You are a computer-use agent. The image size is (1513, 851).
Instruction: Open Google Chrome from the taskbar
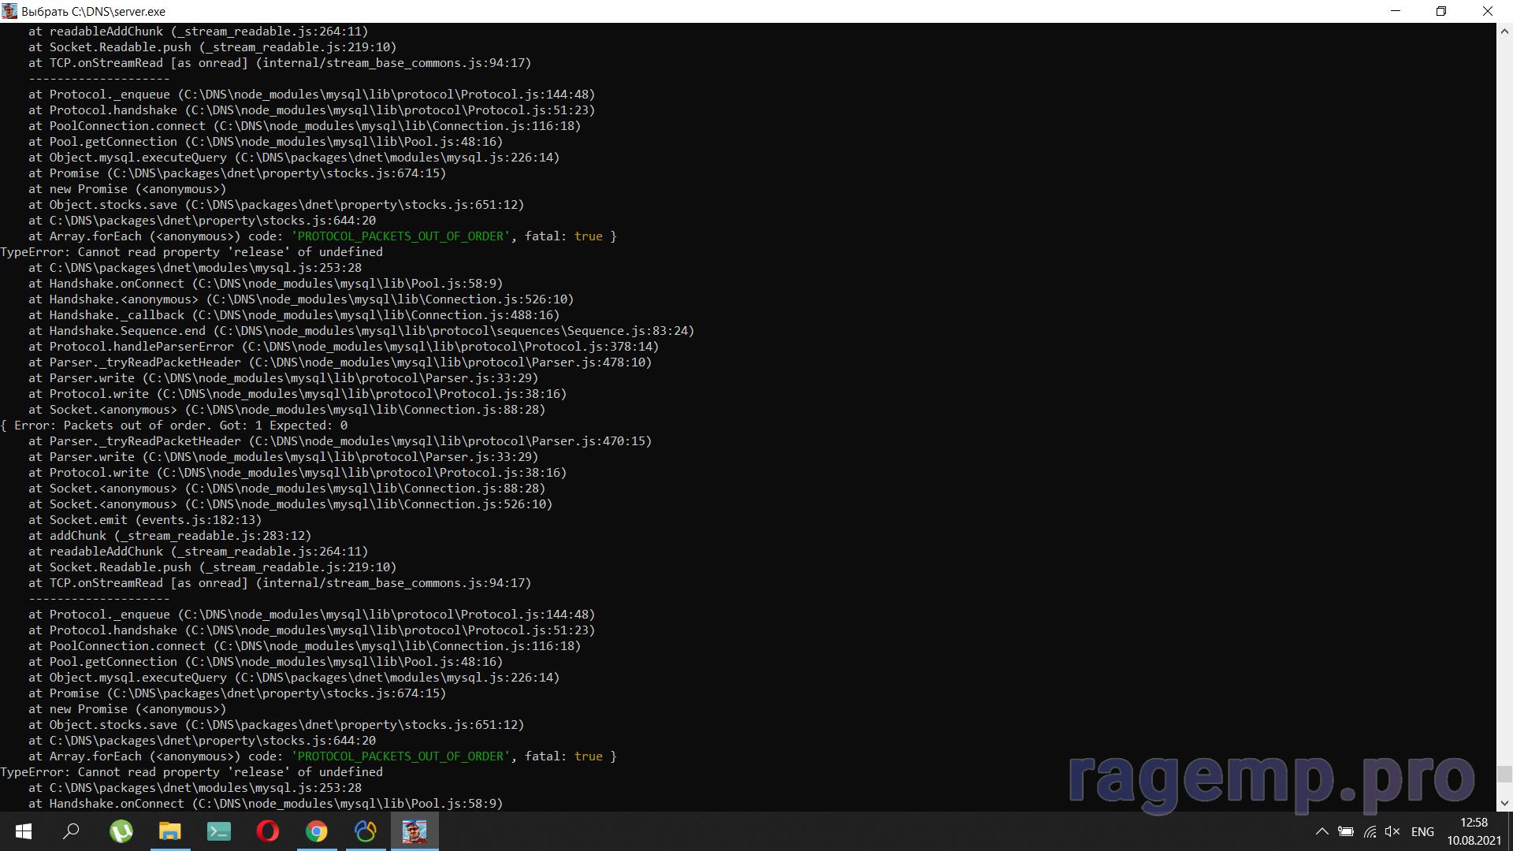317,831
